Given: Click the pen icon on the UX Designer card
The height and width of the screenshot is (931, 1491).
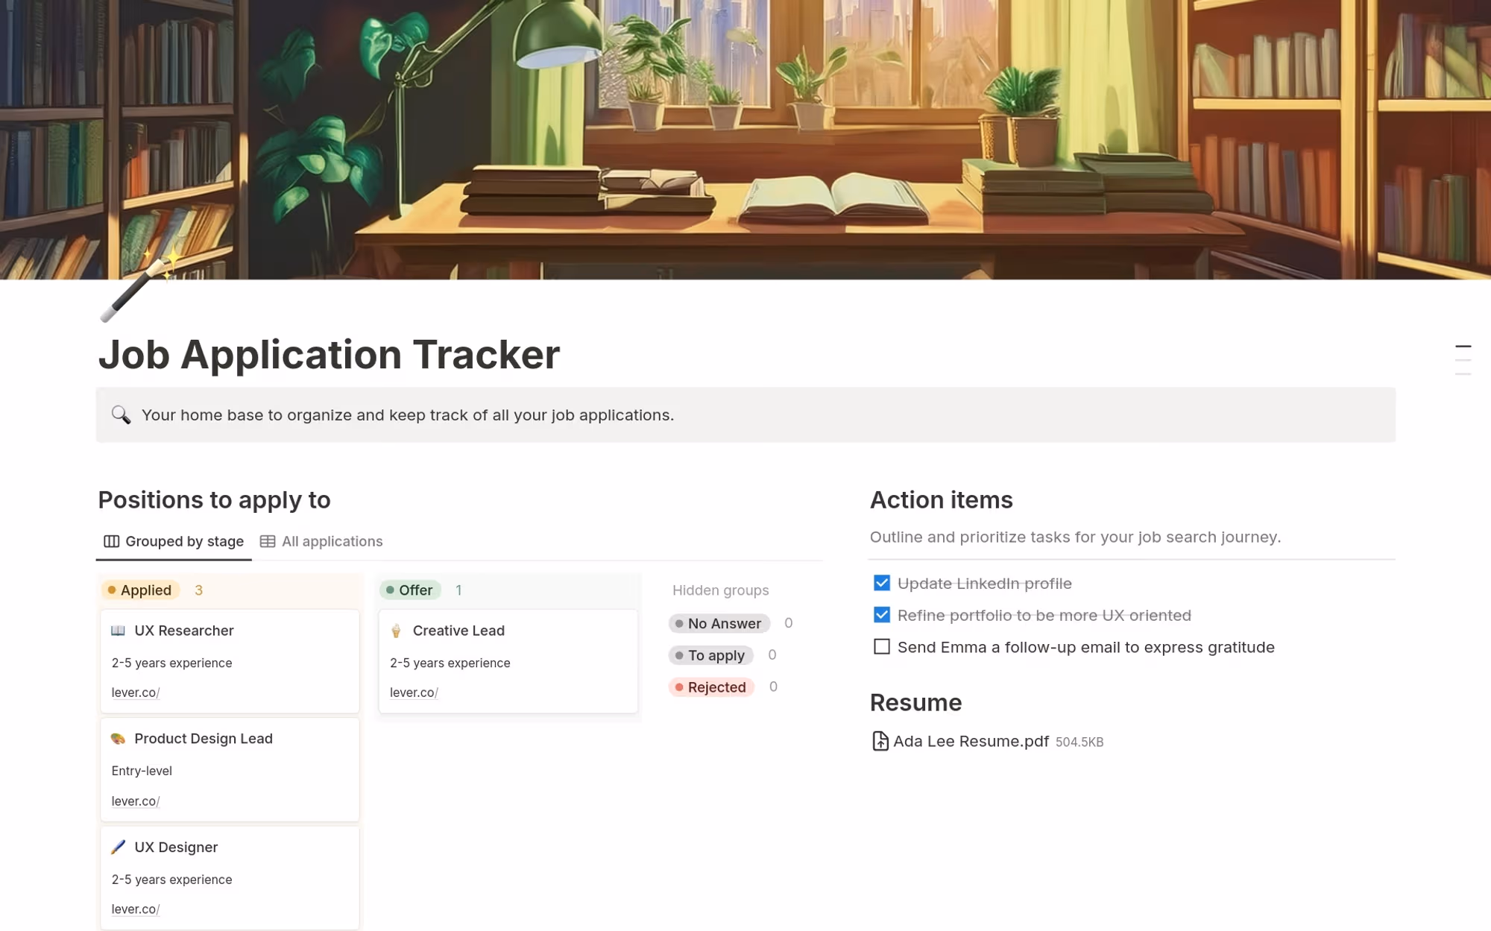Looking at the screenshot, I should [119, 847].
